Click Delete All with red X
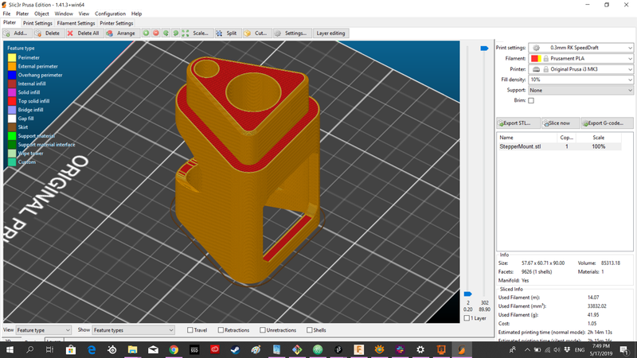This screenshot has height=358, width=637. click(x=84, y=33)
